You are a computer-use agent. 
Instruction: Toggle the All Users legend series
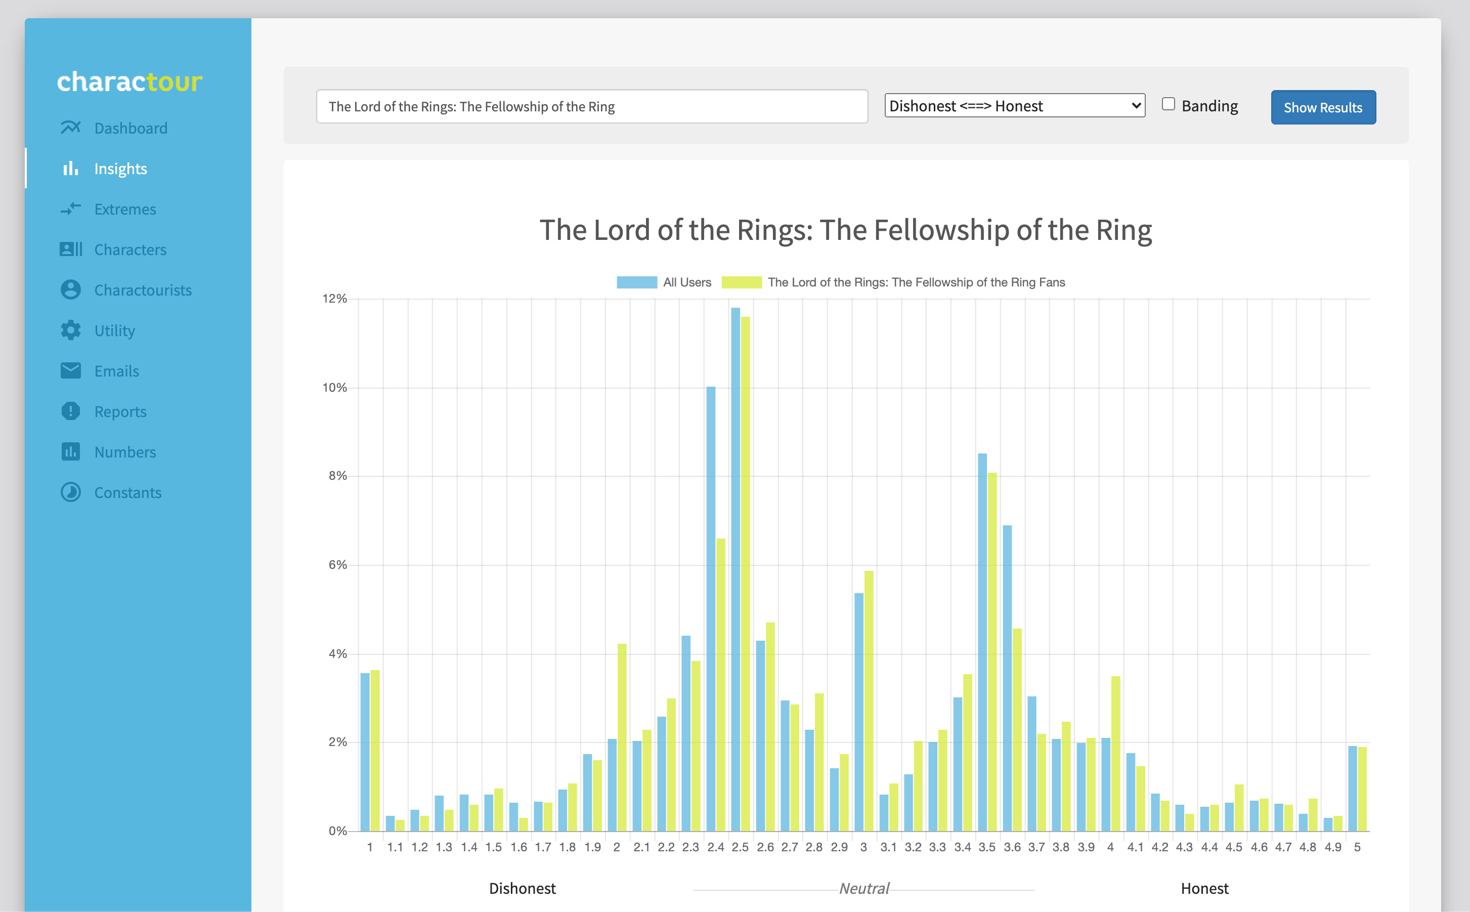(x=686, y=282)
